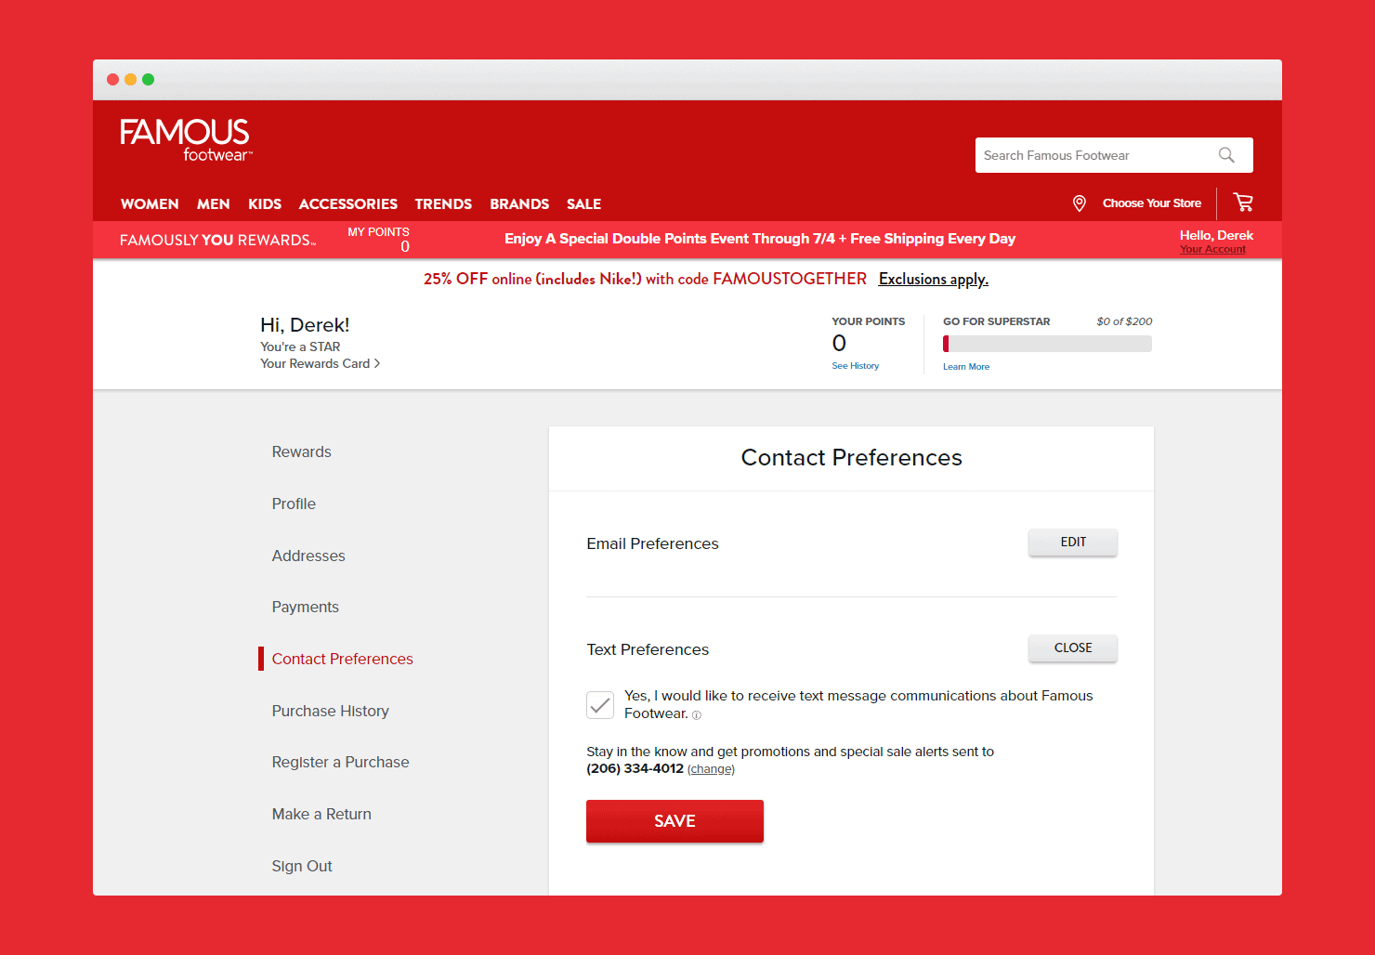The height and width of the screenshot is (955, 1375).
Task: Click the 25% OFF FAMOUSTOGETHER promo text
Action: point(646,280)
